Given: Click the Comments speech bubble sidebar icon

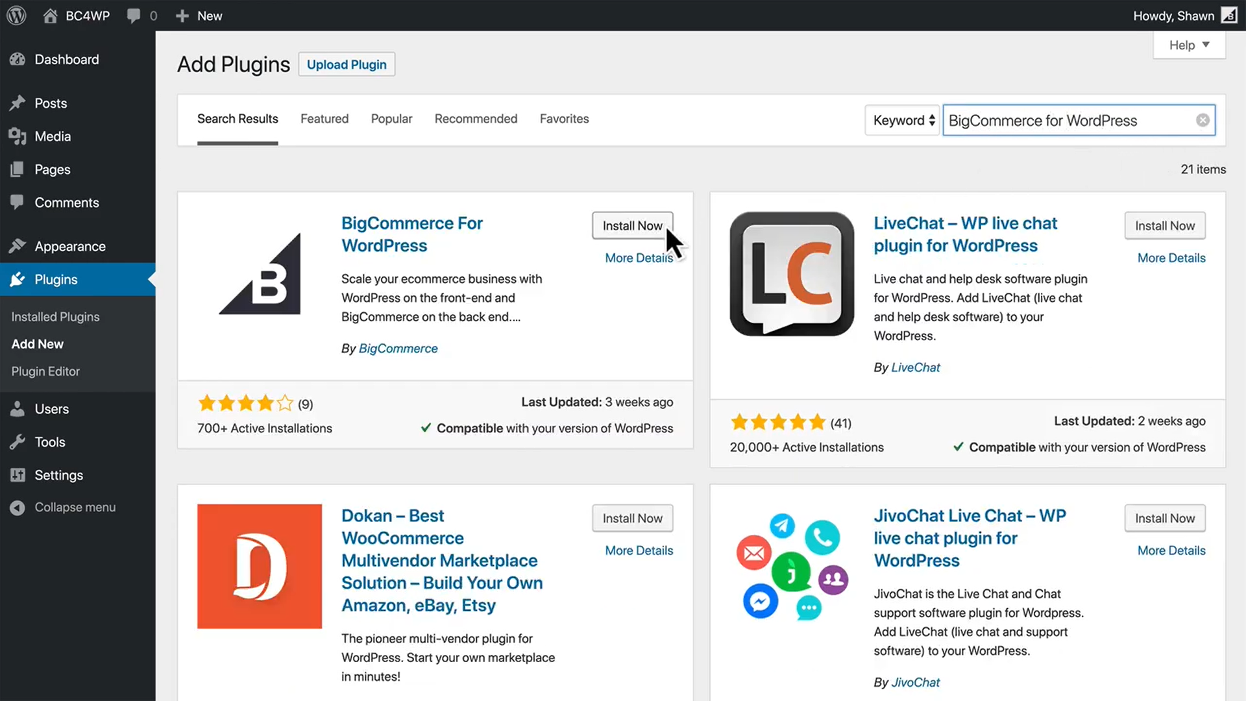Looking at the screenshot, I should point(18,203).
